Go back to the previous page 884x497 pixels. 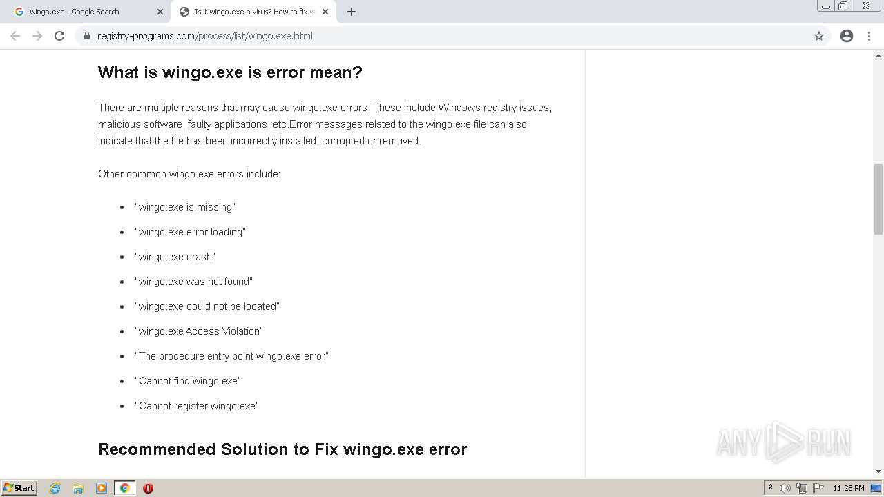pyautogui.click(x=15, y=36)
